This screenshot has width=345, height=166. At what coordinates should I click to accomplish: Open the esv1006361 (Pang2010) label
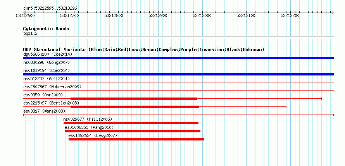click(89, 127)
